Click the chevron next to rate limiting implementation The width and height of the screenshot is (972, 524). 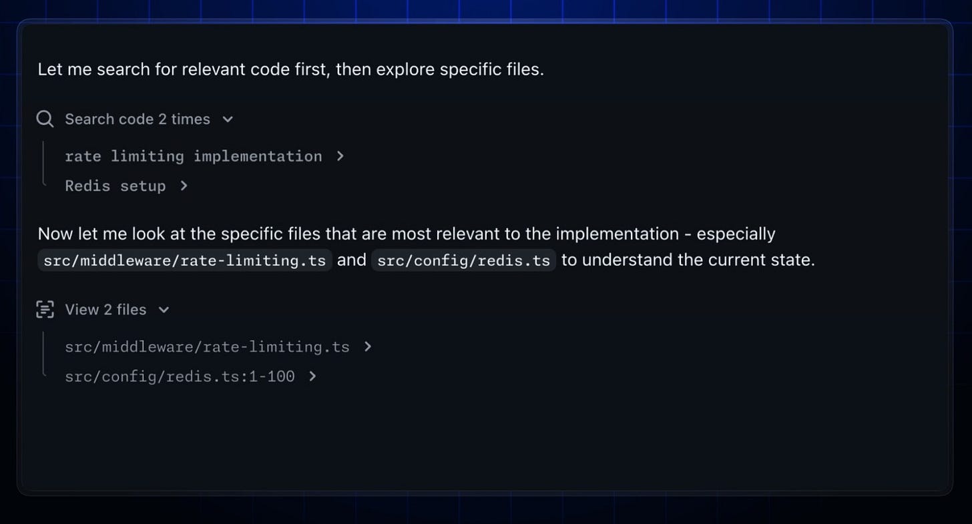tap(340, 156)
